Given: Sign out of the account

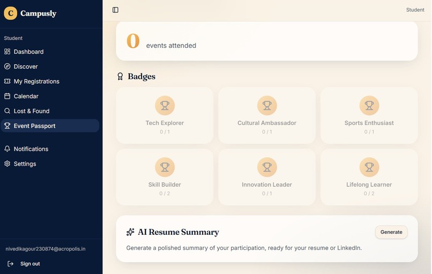Looking at the screenshot, I should [30, 264].
